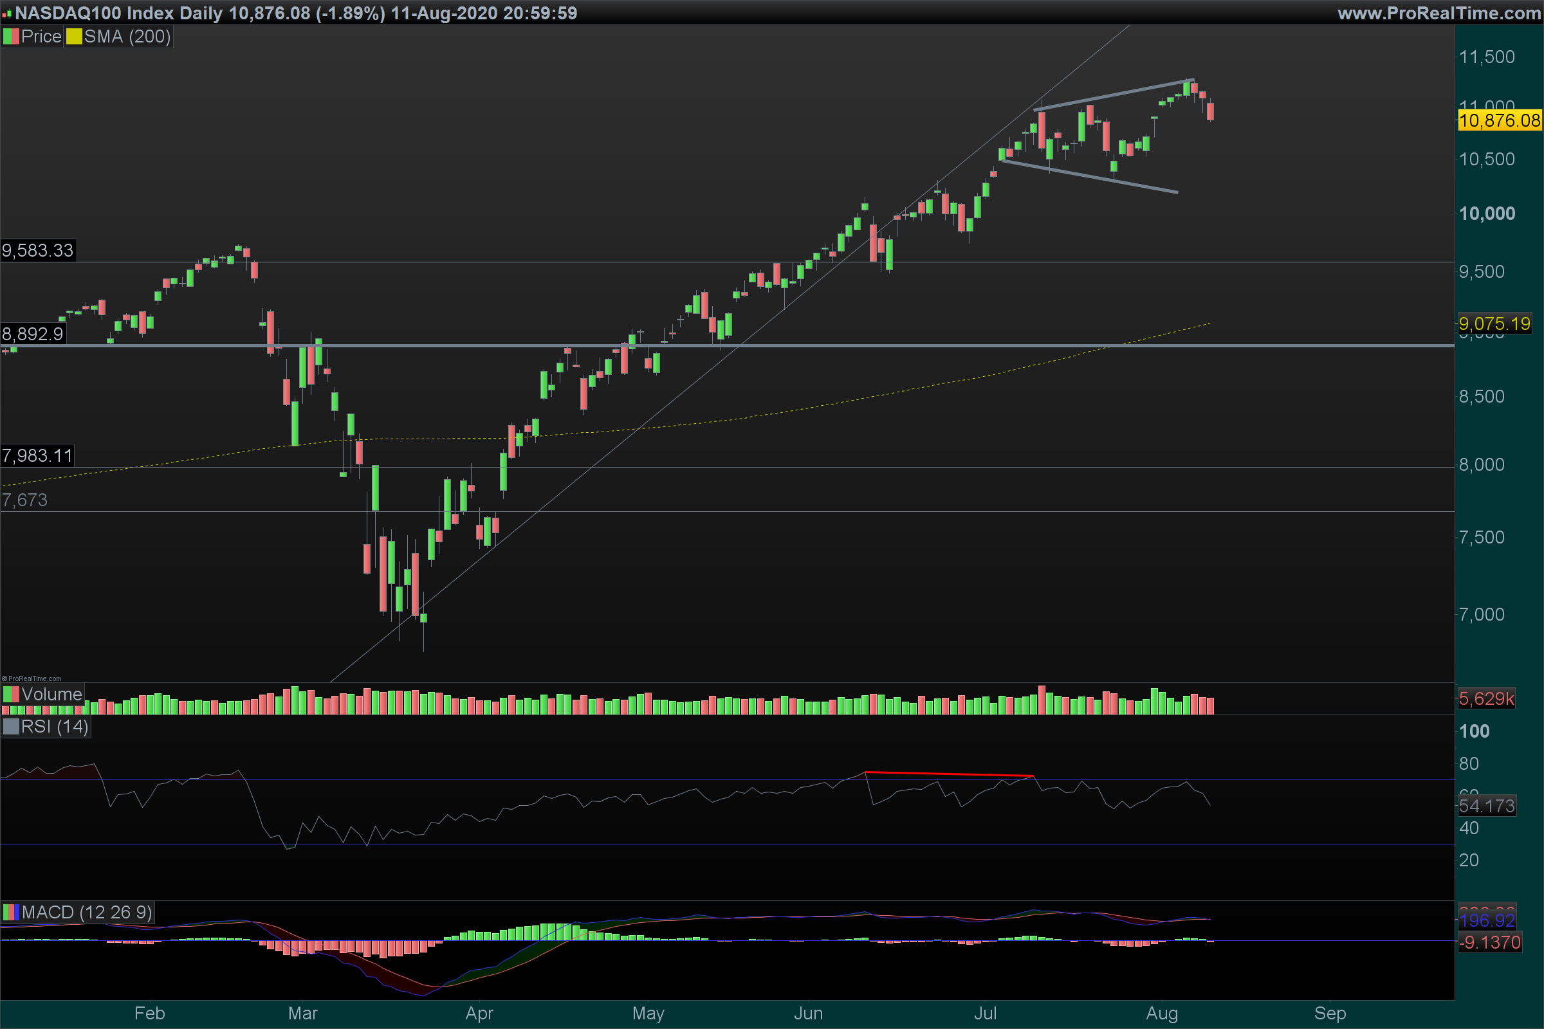Click the 54.173 RSI value tag
Screen dimensions: 1544x1029
click(x=1486, y=806)
